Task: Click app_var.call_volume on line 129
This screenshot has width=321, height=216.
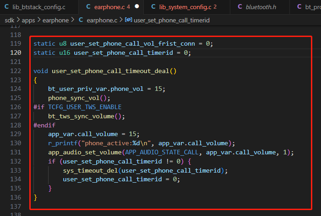Action: click(83, 134)
